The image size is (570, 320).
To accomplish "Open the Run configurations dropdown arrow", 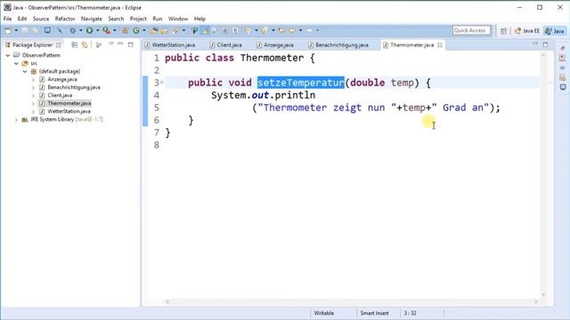I will tap(97, 31).
